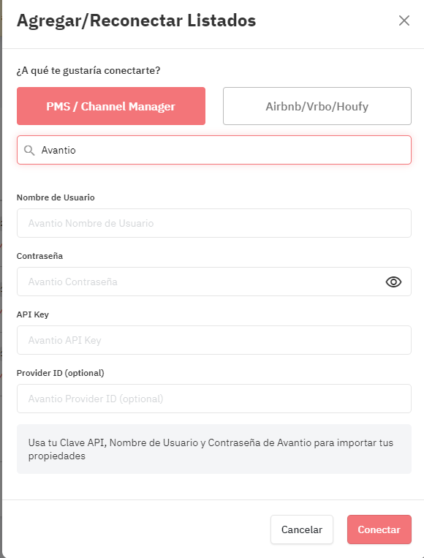Cancel with the Cancelar button
Screen dimensions: 424x558
302,529
